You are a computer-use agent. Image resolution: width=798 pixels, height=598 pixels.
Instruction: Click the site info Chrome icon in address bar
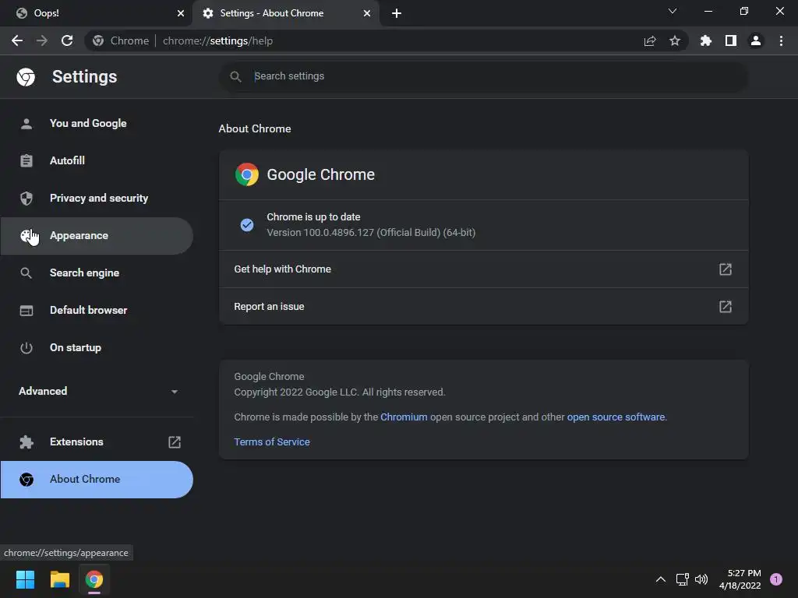(98, 40)
